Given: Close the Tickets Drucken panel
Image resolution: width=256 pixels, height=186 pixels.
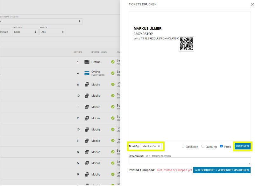Looking at the screenshot, I should pos(252,4).
